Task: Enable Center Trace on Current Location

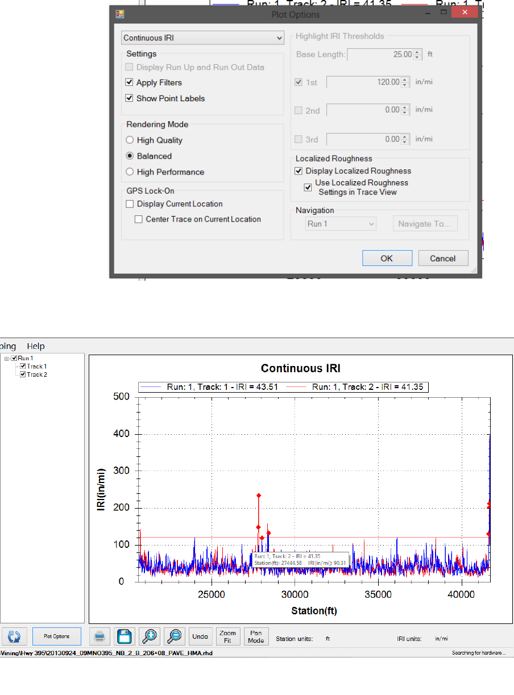Action: click(x=139, y=219)
